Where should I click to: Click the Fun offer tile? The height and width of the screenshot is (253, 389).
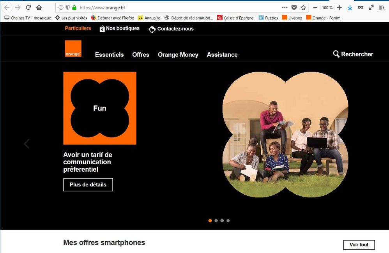100,108
